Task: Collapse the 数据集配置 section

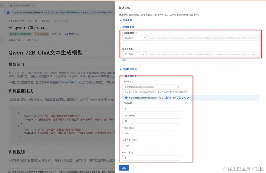Action: point(127,27)
